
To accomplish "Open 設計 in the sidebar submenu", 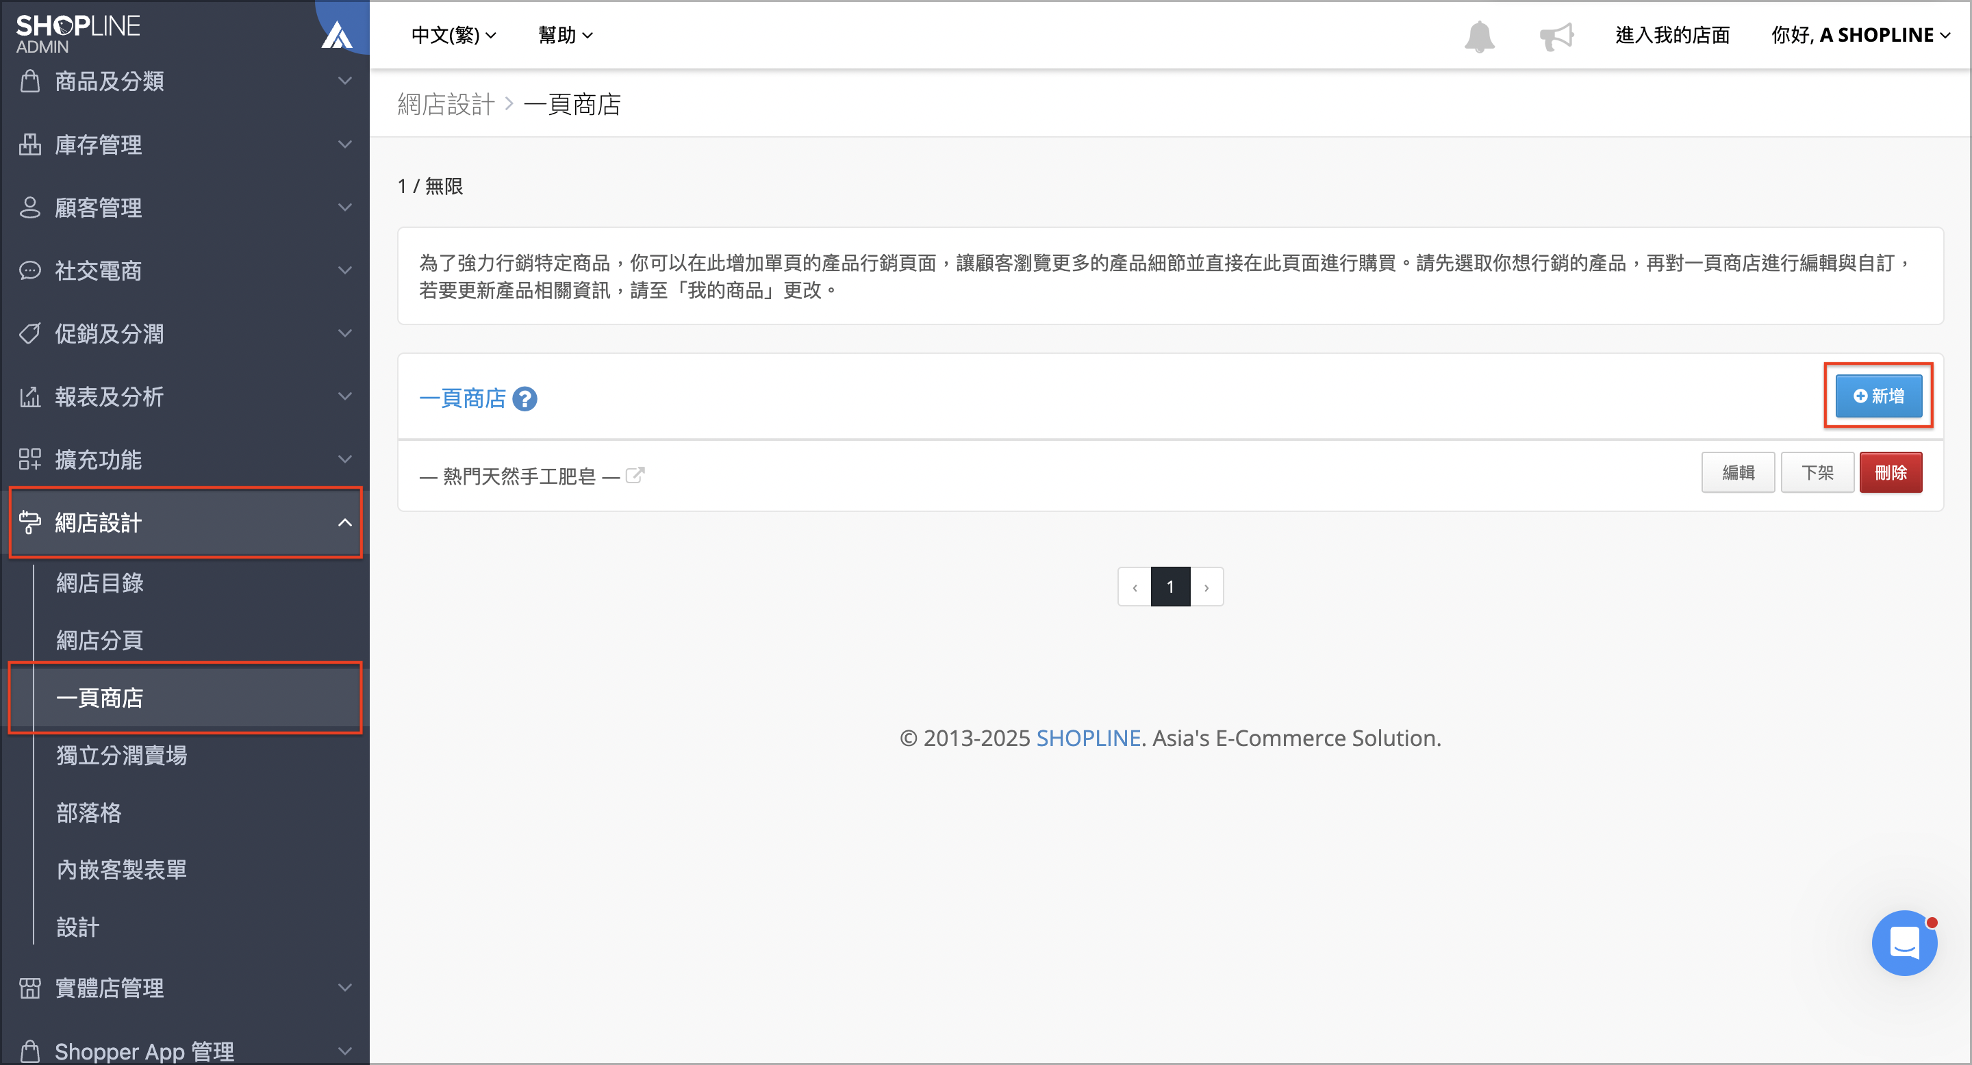I will tap(77, 927).
